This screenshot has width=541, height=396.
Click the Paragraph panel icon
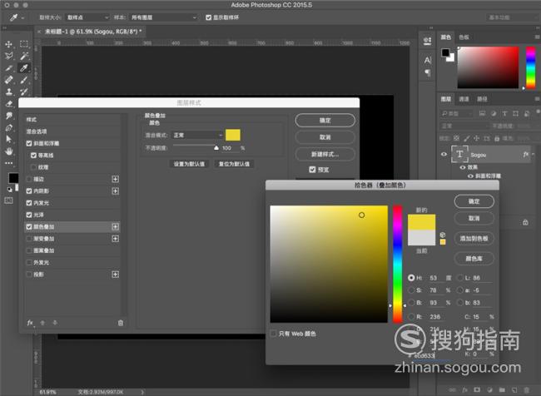pos(428,72)
